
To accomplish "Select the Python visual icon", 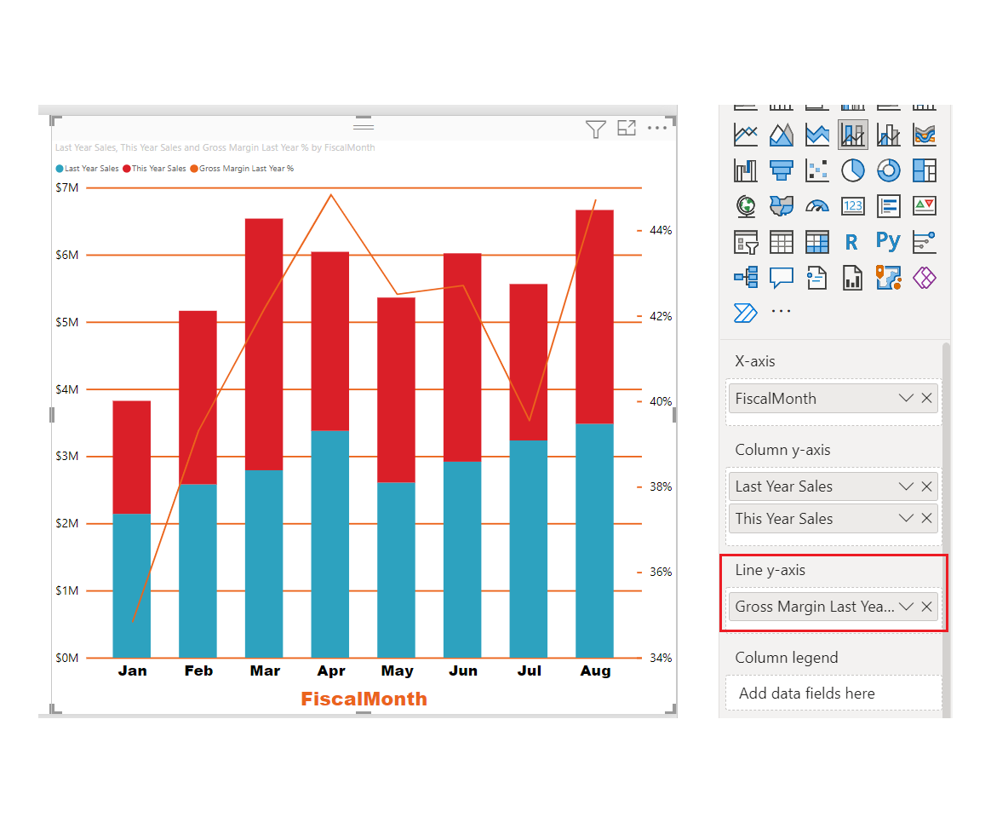I will [888, 242].
